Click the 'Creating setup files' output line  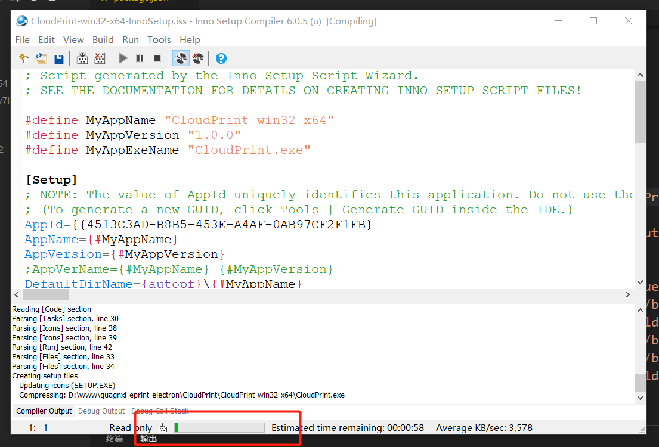click(45, 376)
